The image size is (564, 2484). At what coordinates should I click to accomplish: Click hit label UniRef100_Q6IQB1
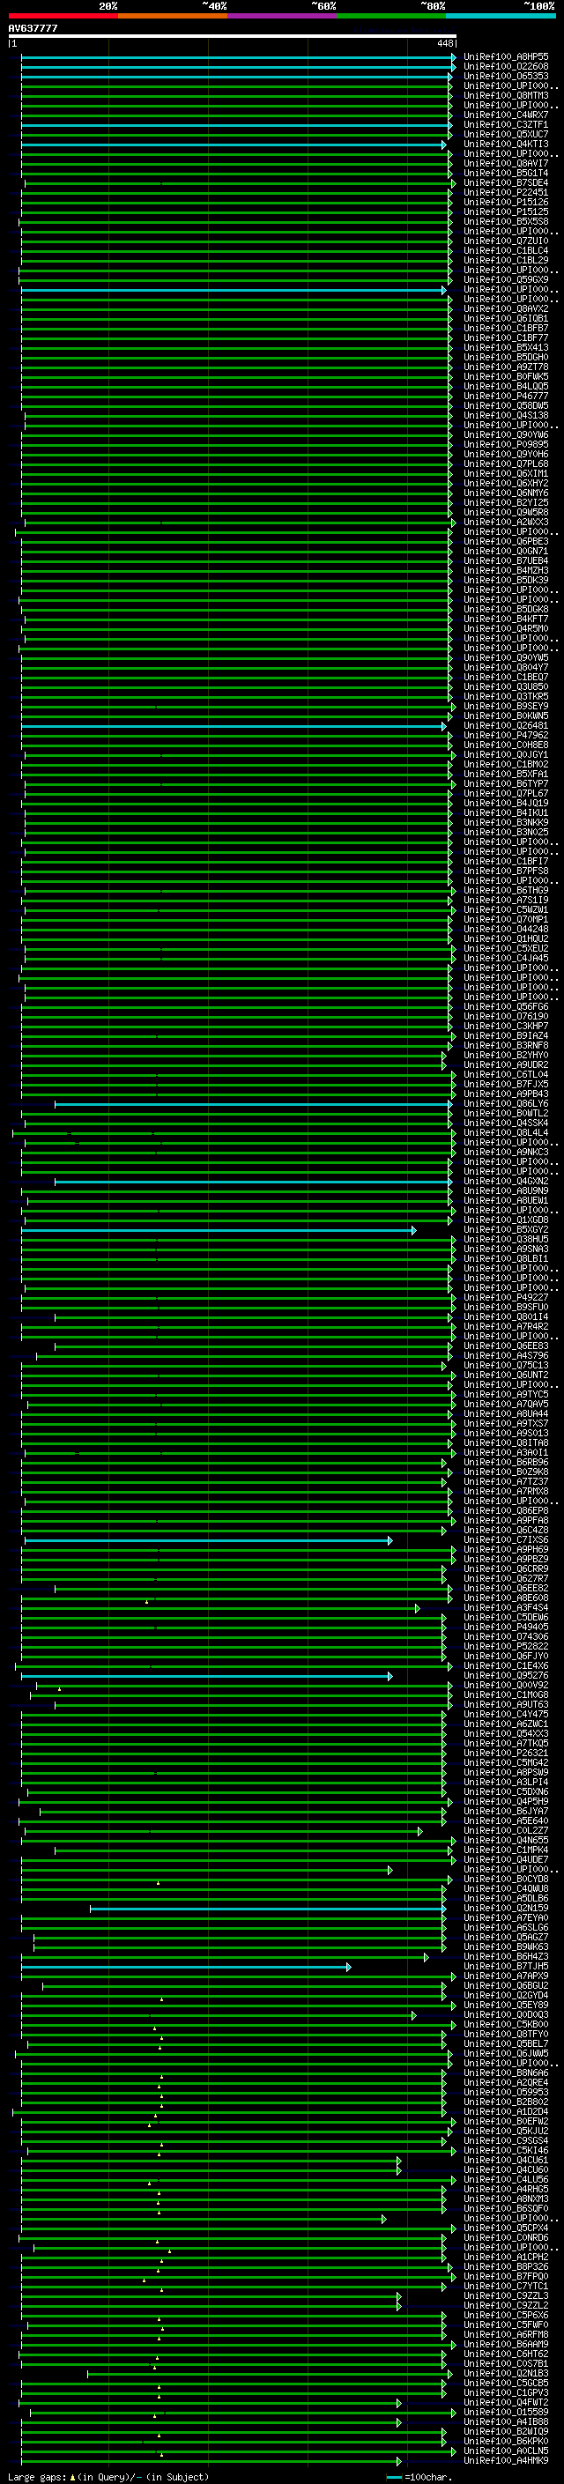point(506,318)
